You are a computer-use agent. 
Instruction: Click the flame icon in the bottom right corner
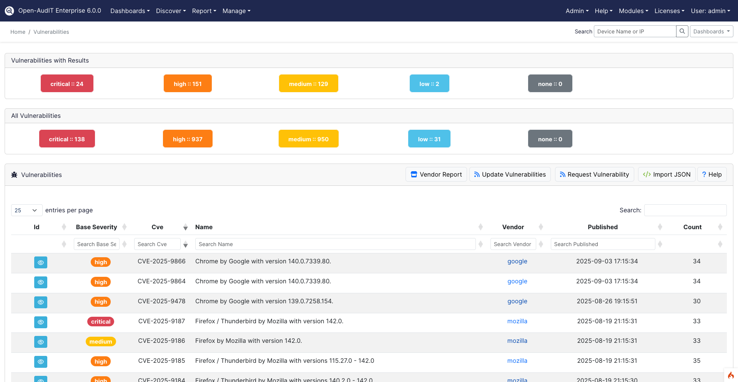[731, 375]
